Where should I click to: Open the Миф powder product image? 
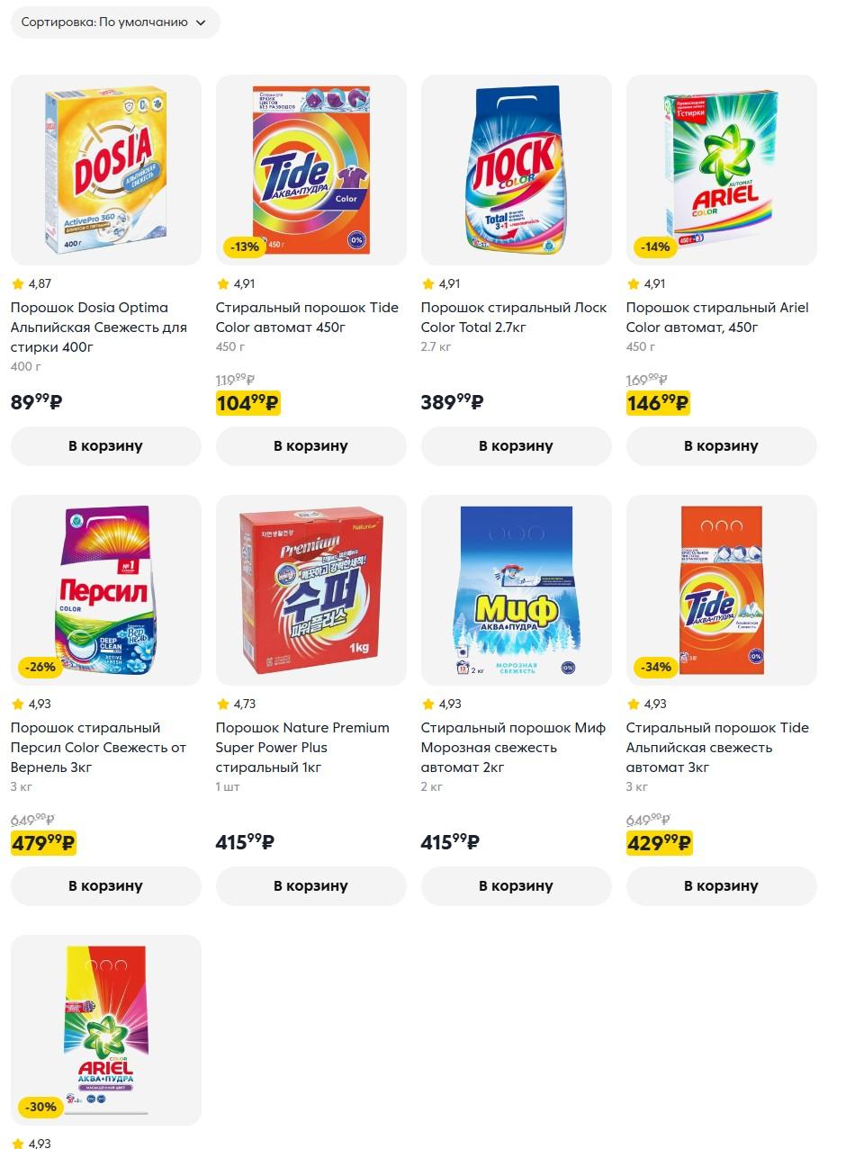tap(516, 590)
